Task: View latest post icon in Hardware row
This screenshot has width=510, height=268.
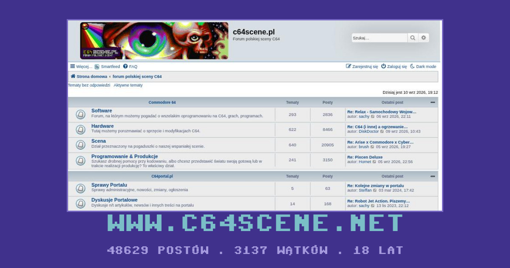Action: point(382,132)
